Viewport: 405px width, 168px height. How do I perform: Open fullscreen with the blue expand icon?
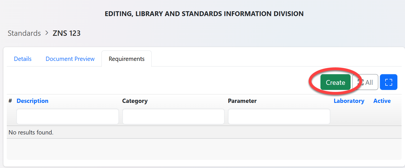pyautogui.click(x=388, y=82)
